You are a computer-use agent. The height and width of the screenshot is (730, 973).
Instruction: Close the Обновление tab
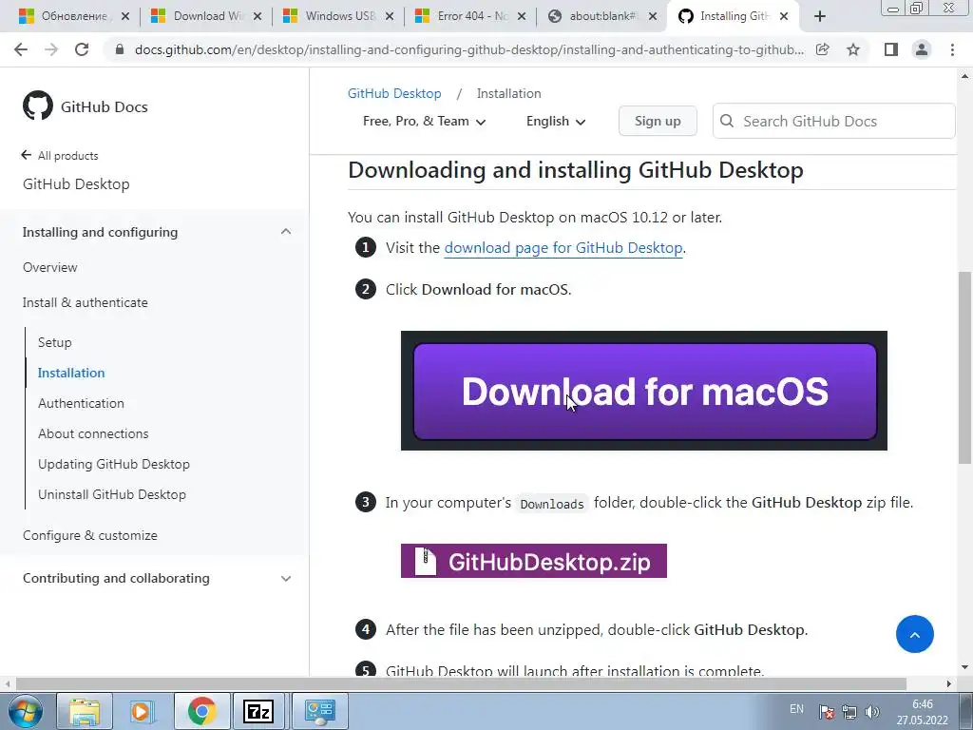point(125,16)
